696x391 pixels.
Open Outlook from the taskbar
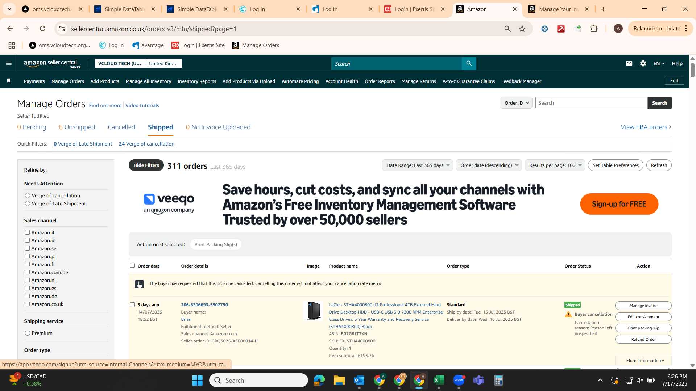pos(359,380)
